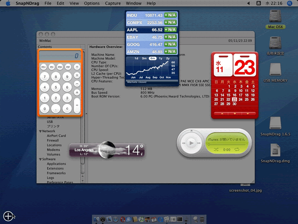Open the red Opera browser in Dock

pyautogui.click(x=123, y=219)
